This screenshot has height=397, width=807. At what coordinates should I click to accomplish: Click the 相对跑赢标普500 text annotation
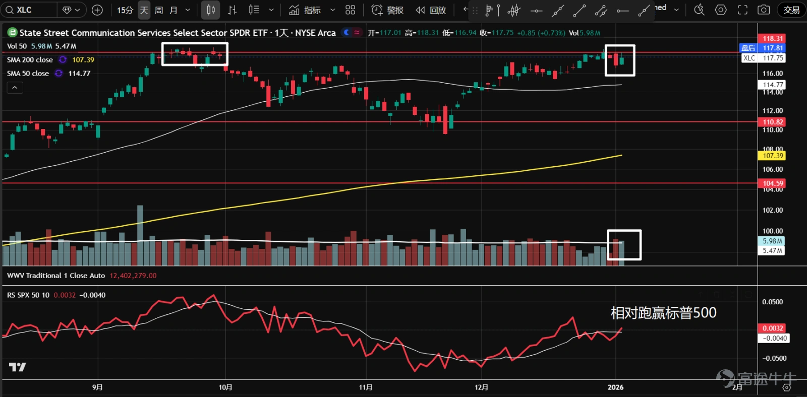(x=663, y=313)
